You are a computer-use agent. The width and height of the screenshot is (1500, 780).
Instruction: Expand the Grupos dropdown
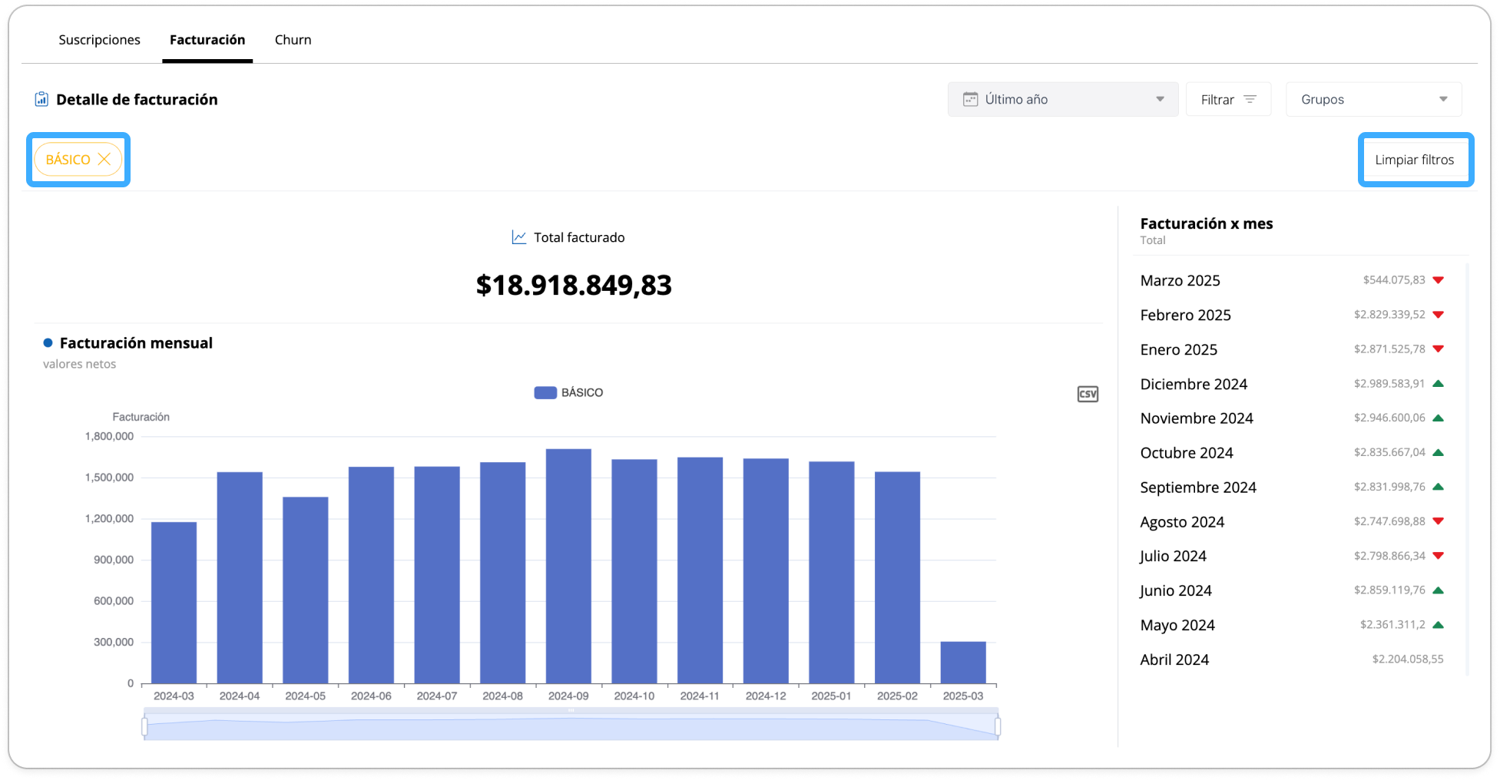tap(1373, 99)
